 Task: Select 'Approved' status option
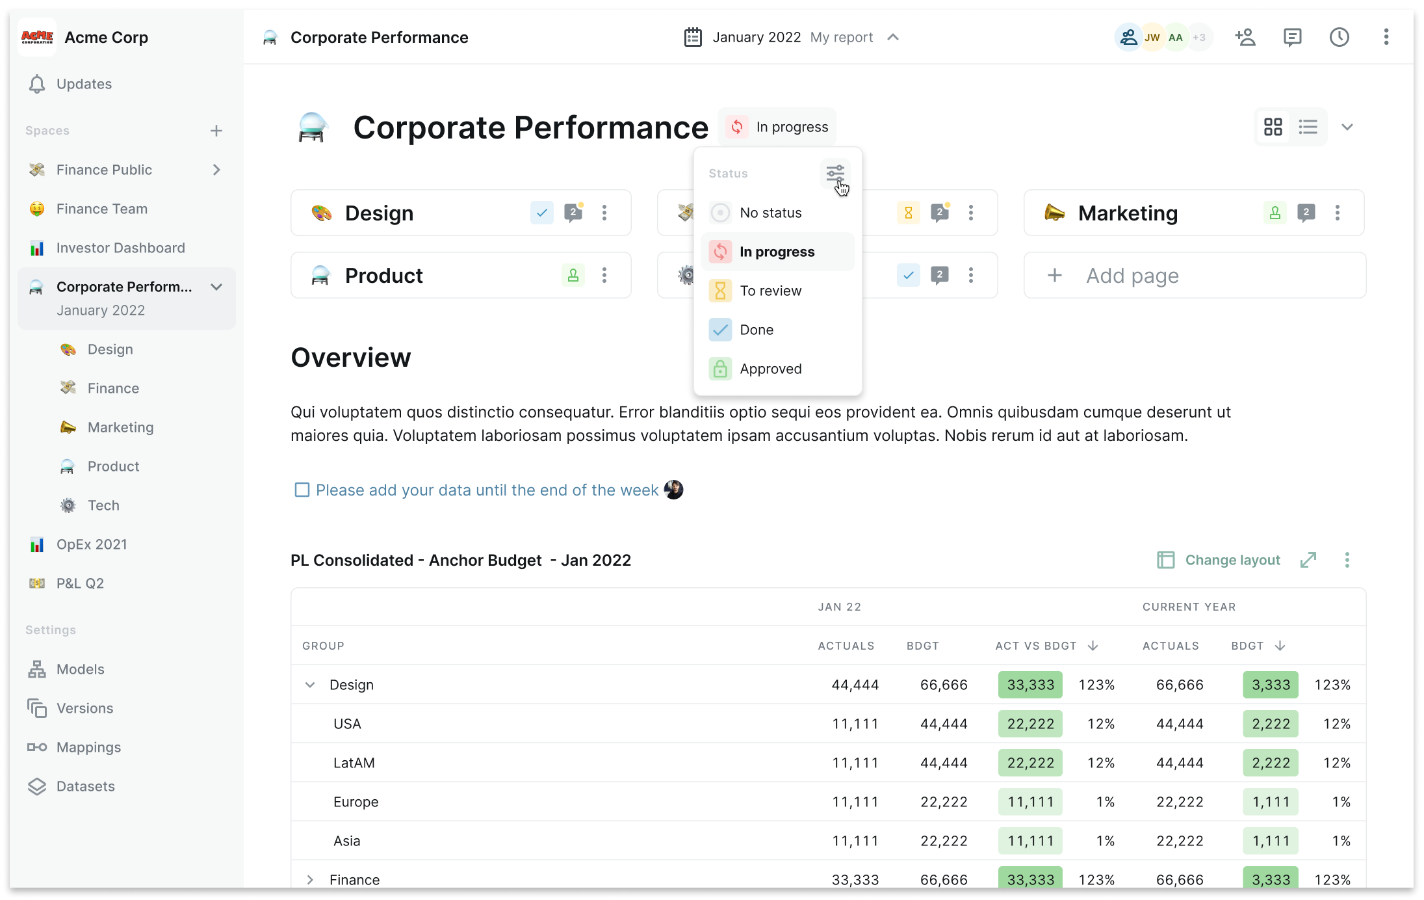(770, 369)
